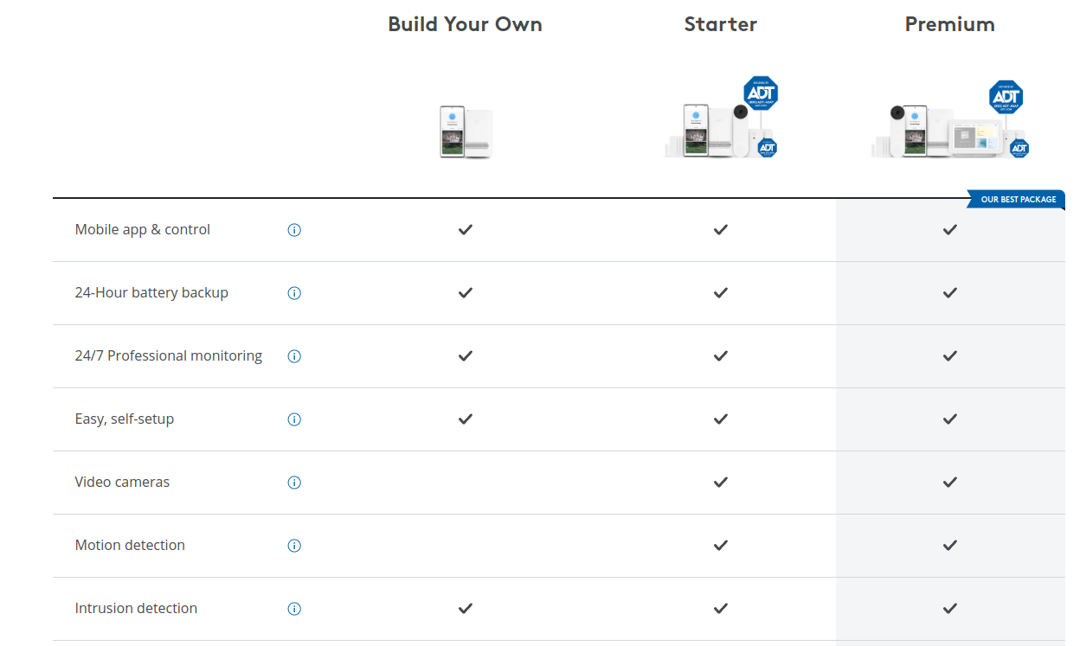Open the info tooltip for Mobile app & control
Viewport: 1086px width, 646px height.
[294, 229]
